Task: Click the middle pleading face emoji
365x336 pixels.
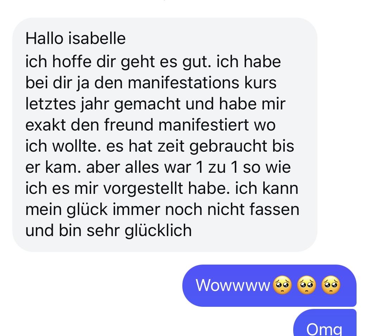Action: coord(307,285)
